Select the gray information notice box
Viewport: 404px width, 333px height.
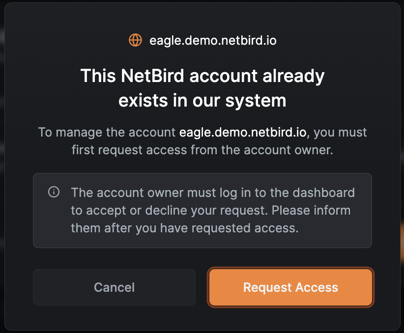(x=202, y=210)
